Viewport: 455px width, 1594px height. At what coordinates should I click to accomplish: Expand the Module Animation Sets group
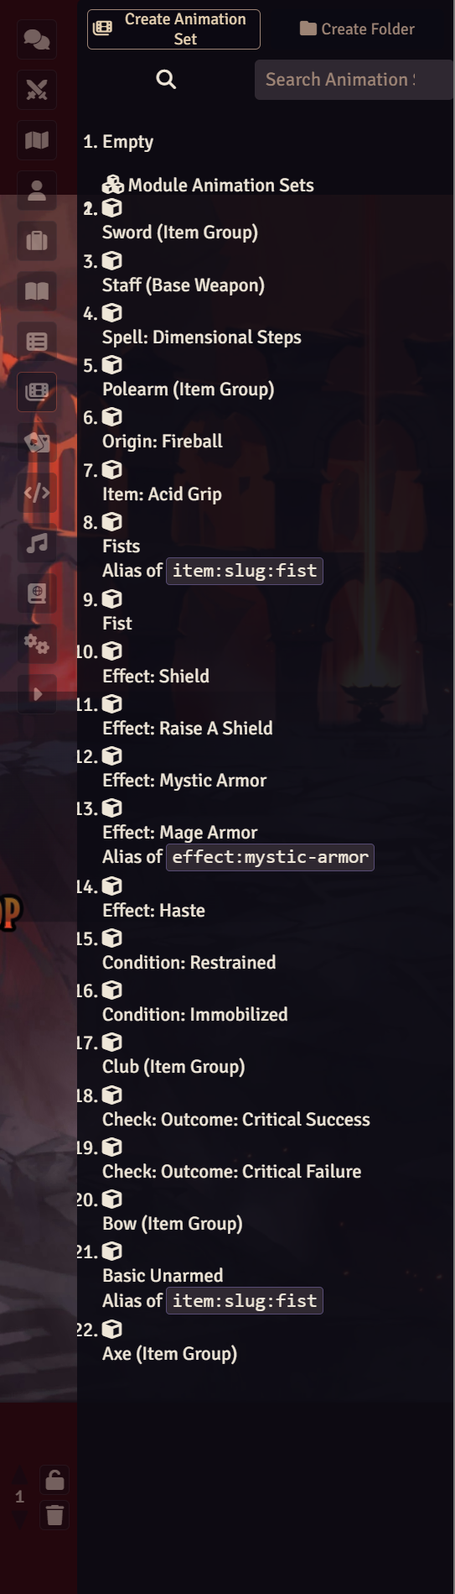pos(208,186)
